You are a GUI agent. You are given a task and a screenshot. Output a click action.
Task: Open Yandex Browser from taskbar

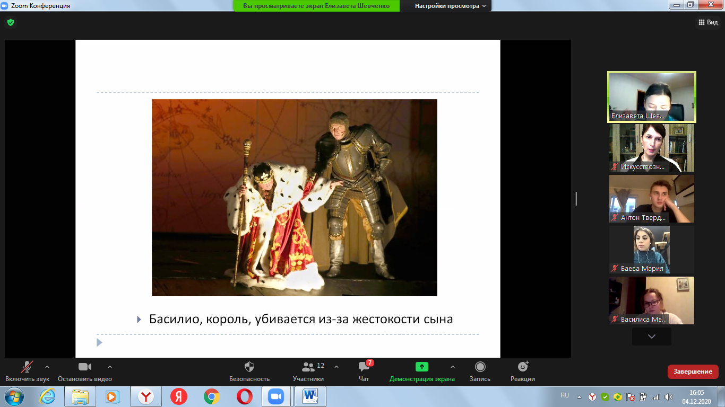(146, 396)
